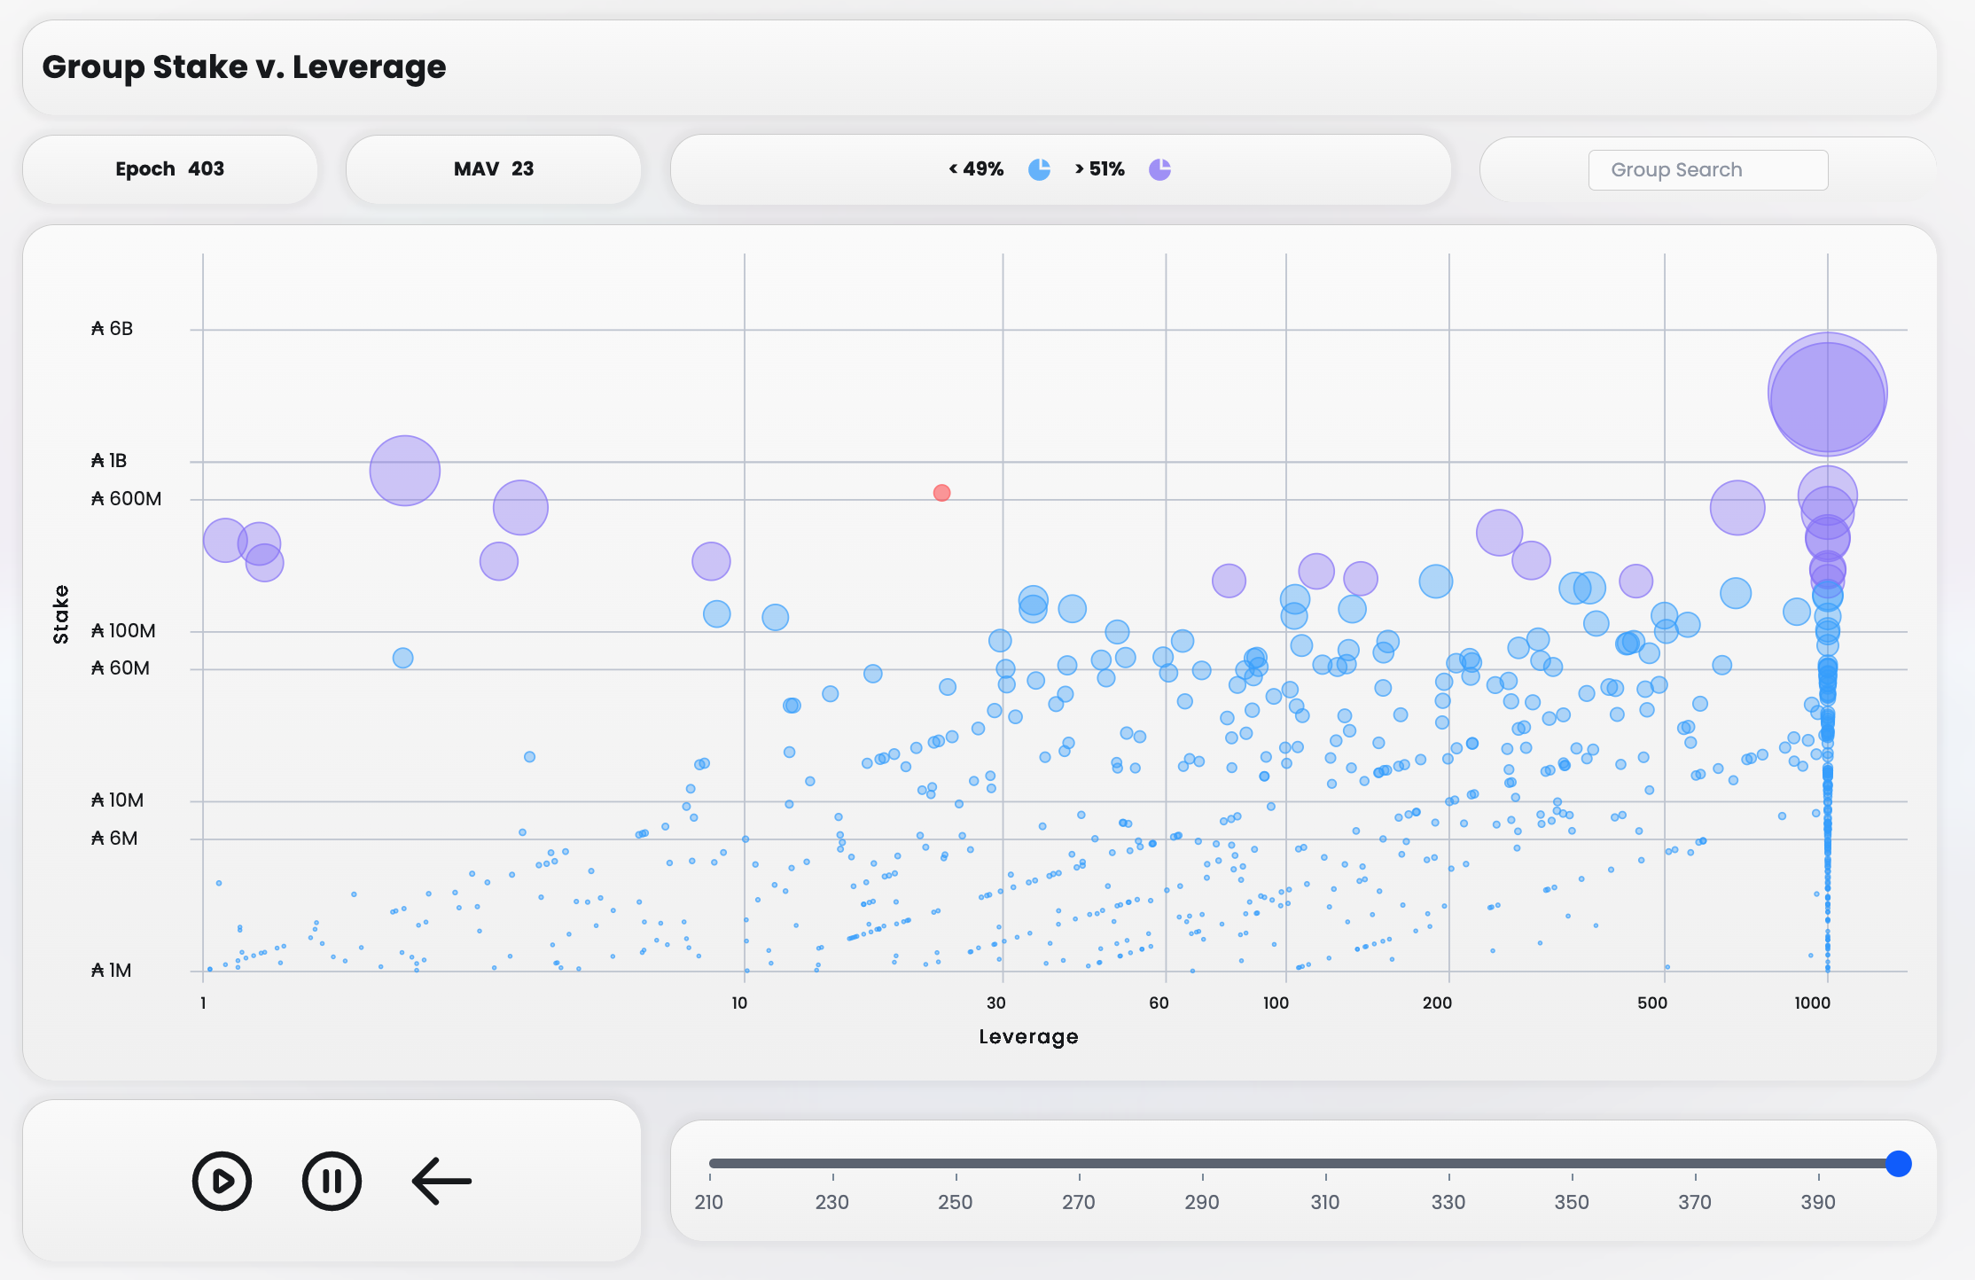Screen dimensions: 1975x1280
Task: Click the Group Stake v. Leverage title
Action: point(244,67)
